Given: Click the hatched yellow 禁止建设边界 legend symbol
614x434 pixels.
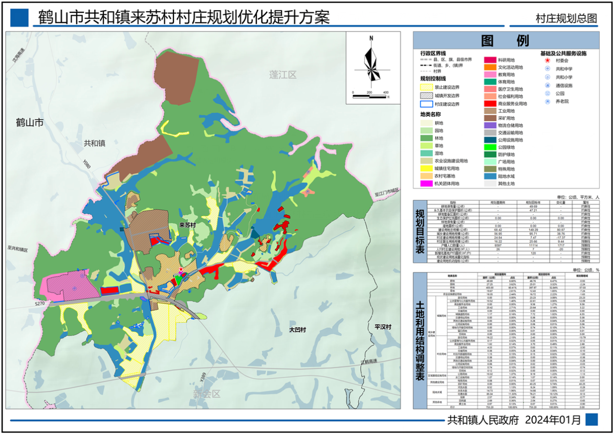Looking at the screenshot, I should point(427,87).
